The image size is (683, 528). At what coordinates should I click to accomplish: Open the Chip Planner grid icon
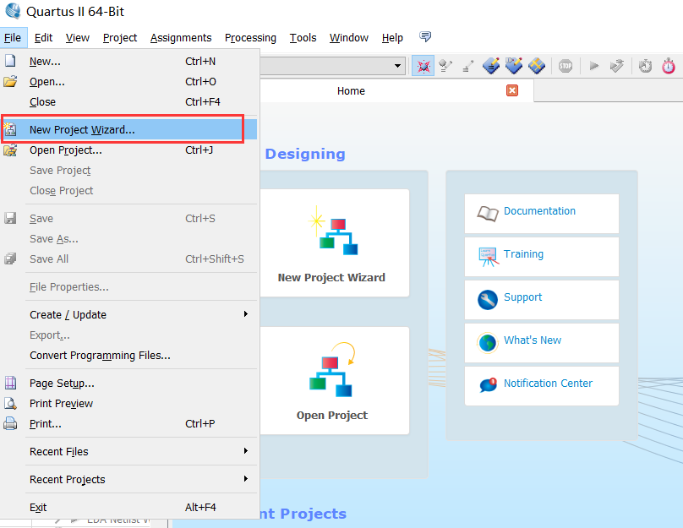537,66
